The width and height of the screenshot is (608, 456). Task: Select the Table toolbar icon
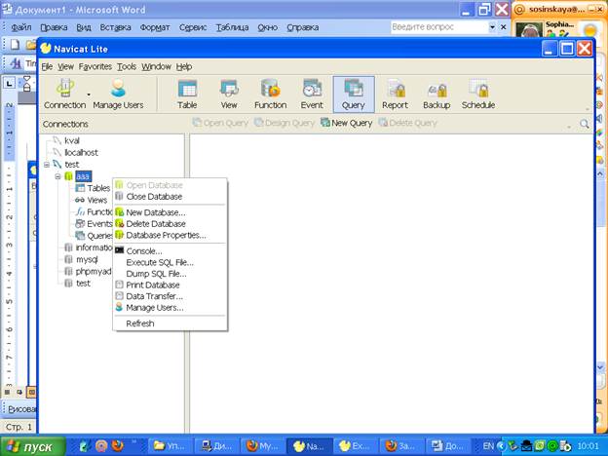click(x=187, y=95)
